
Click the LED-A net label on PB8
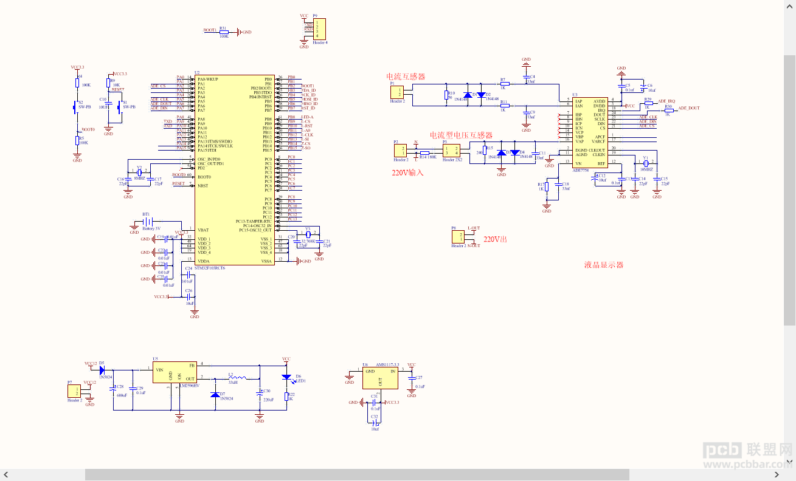[307, 117]
